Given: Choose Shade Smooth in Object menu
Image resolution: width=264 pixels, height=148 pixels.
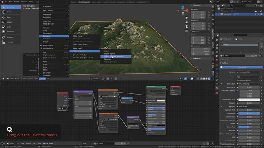Looking at the screenshot, I should point(54,24).
